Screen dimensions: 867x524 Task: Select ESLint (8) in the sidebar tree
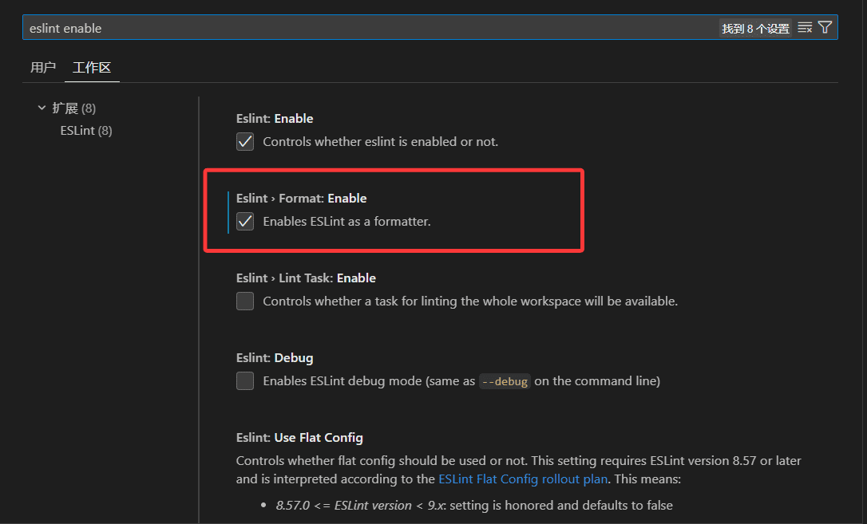(x=86, y=130)
